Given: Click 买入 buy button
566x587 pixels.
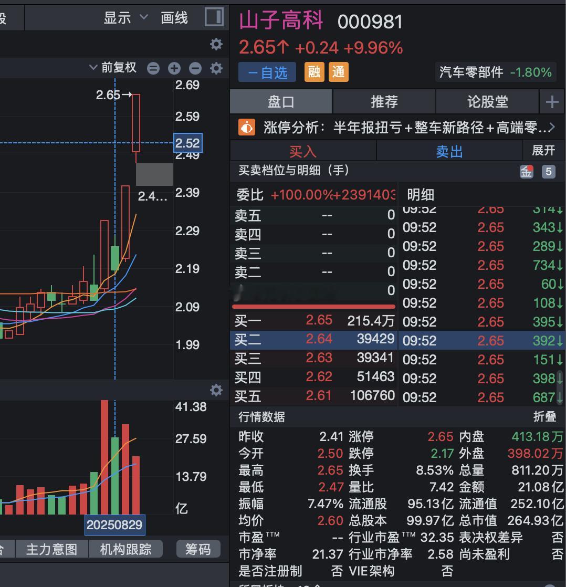Looking at the screenshot, I should coord(303,151).
